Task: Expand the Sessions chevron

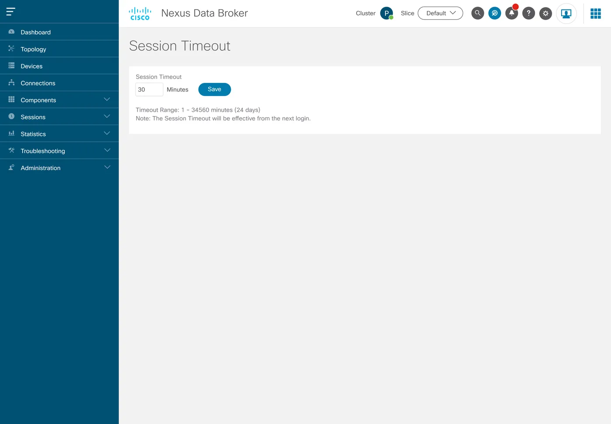Action: (x=107, y=116)
